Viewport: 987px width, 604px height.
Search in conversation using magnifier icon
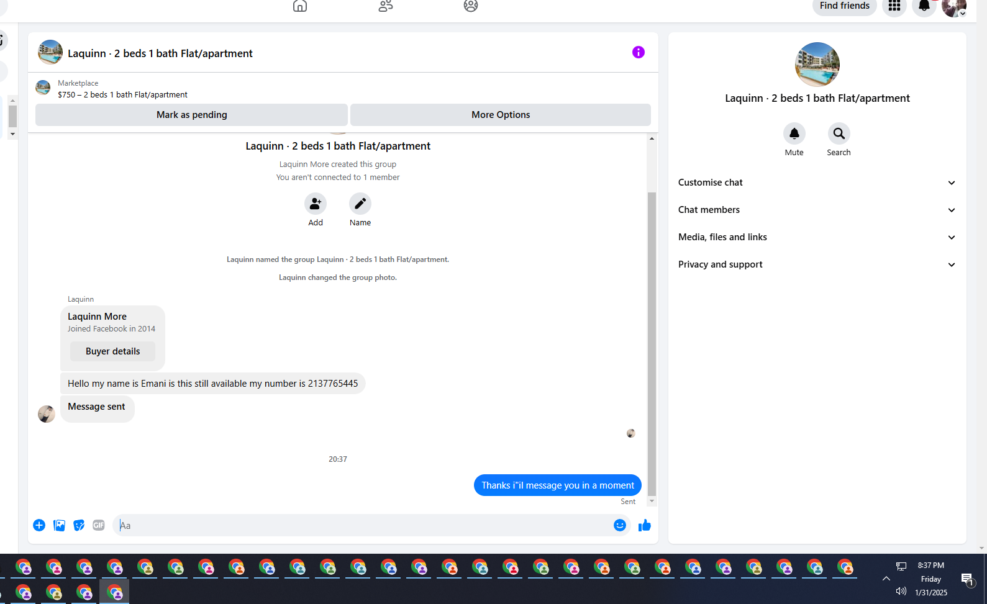point(839,133)
